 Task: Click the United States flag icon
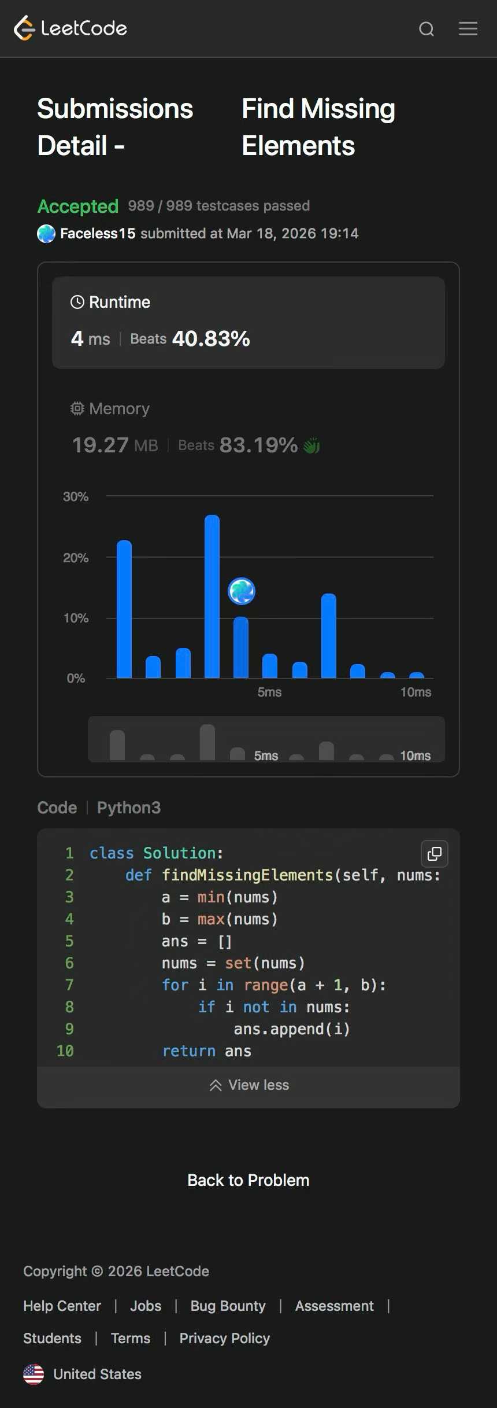pos(34,1374)
